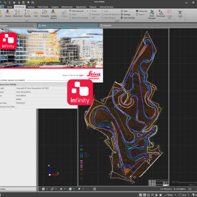This screenshot has height=197, width=197.
Task: Click the Data button in GNSS group
Action: coord(124,11)
